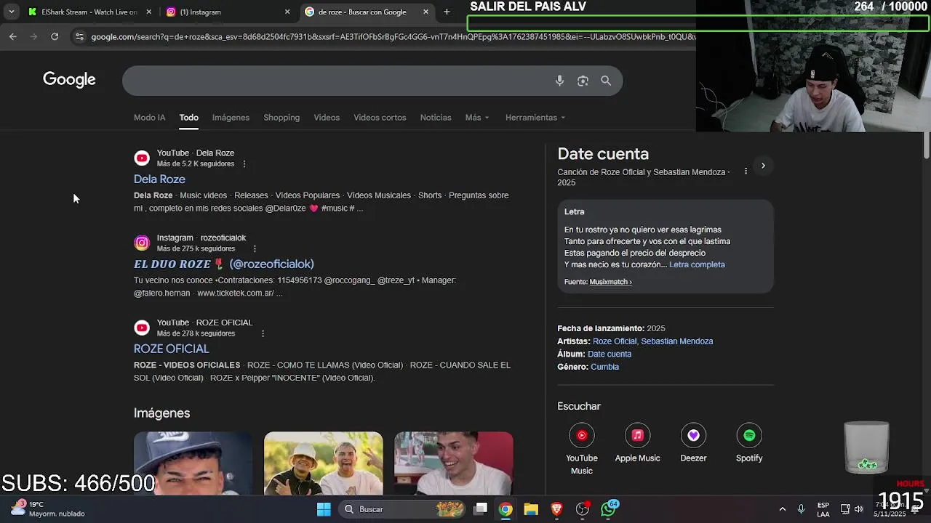Screen dimensions: 931x523
Task: Open first image thumbnail with cap
Action: [x=193, y=463]
